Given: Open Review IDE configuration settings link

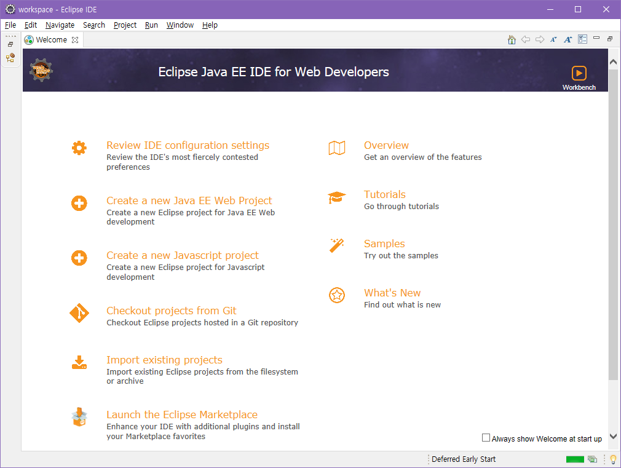Looking at the screenshot, I should tap(188, 145).
